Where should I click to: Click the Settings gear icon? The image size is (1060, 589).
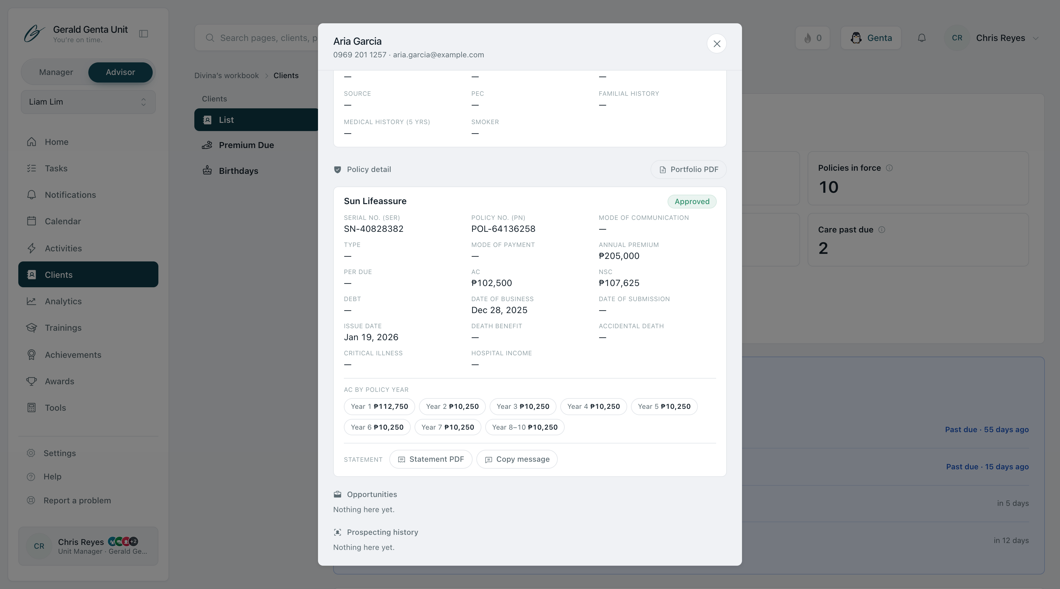tap(31, 453)
